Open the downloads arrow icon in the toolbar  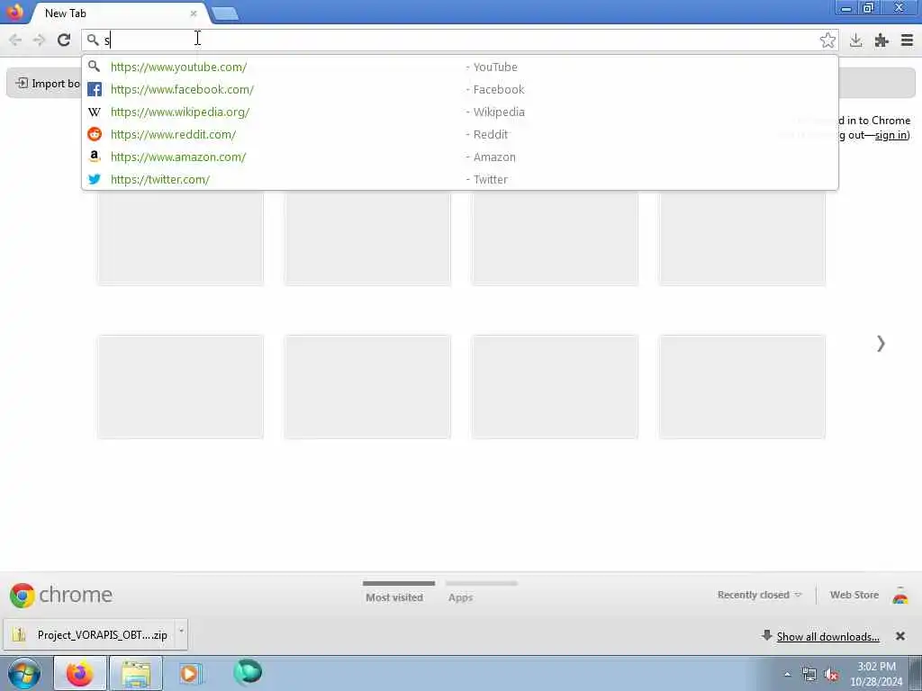coord(855,40)
